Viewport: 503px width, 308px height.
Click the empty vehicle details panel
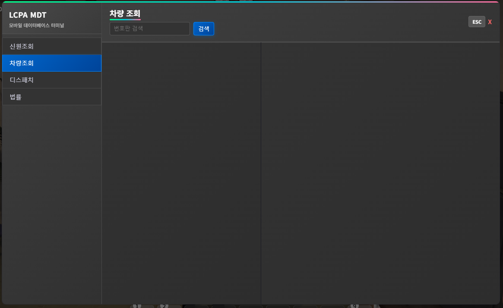pyautogui.click(x=380, y=173)
